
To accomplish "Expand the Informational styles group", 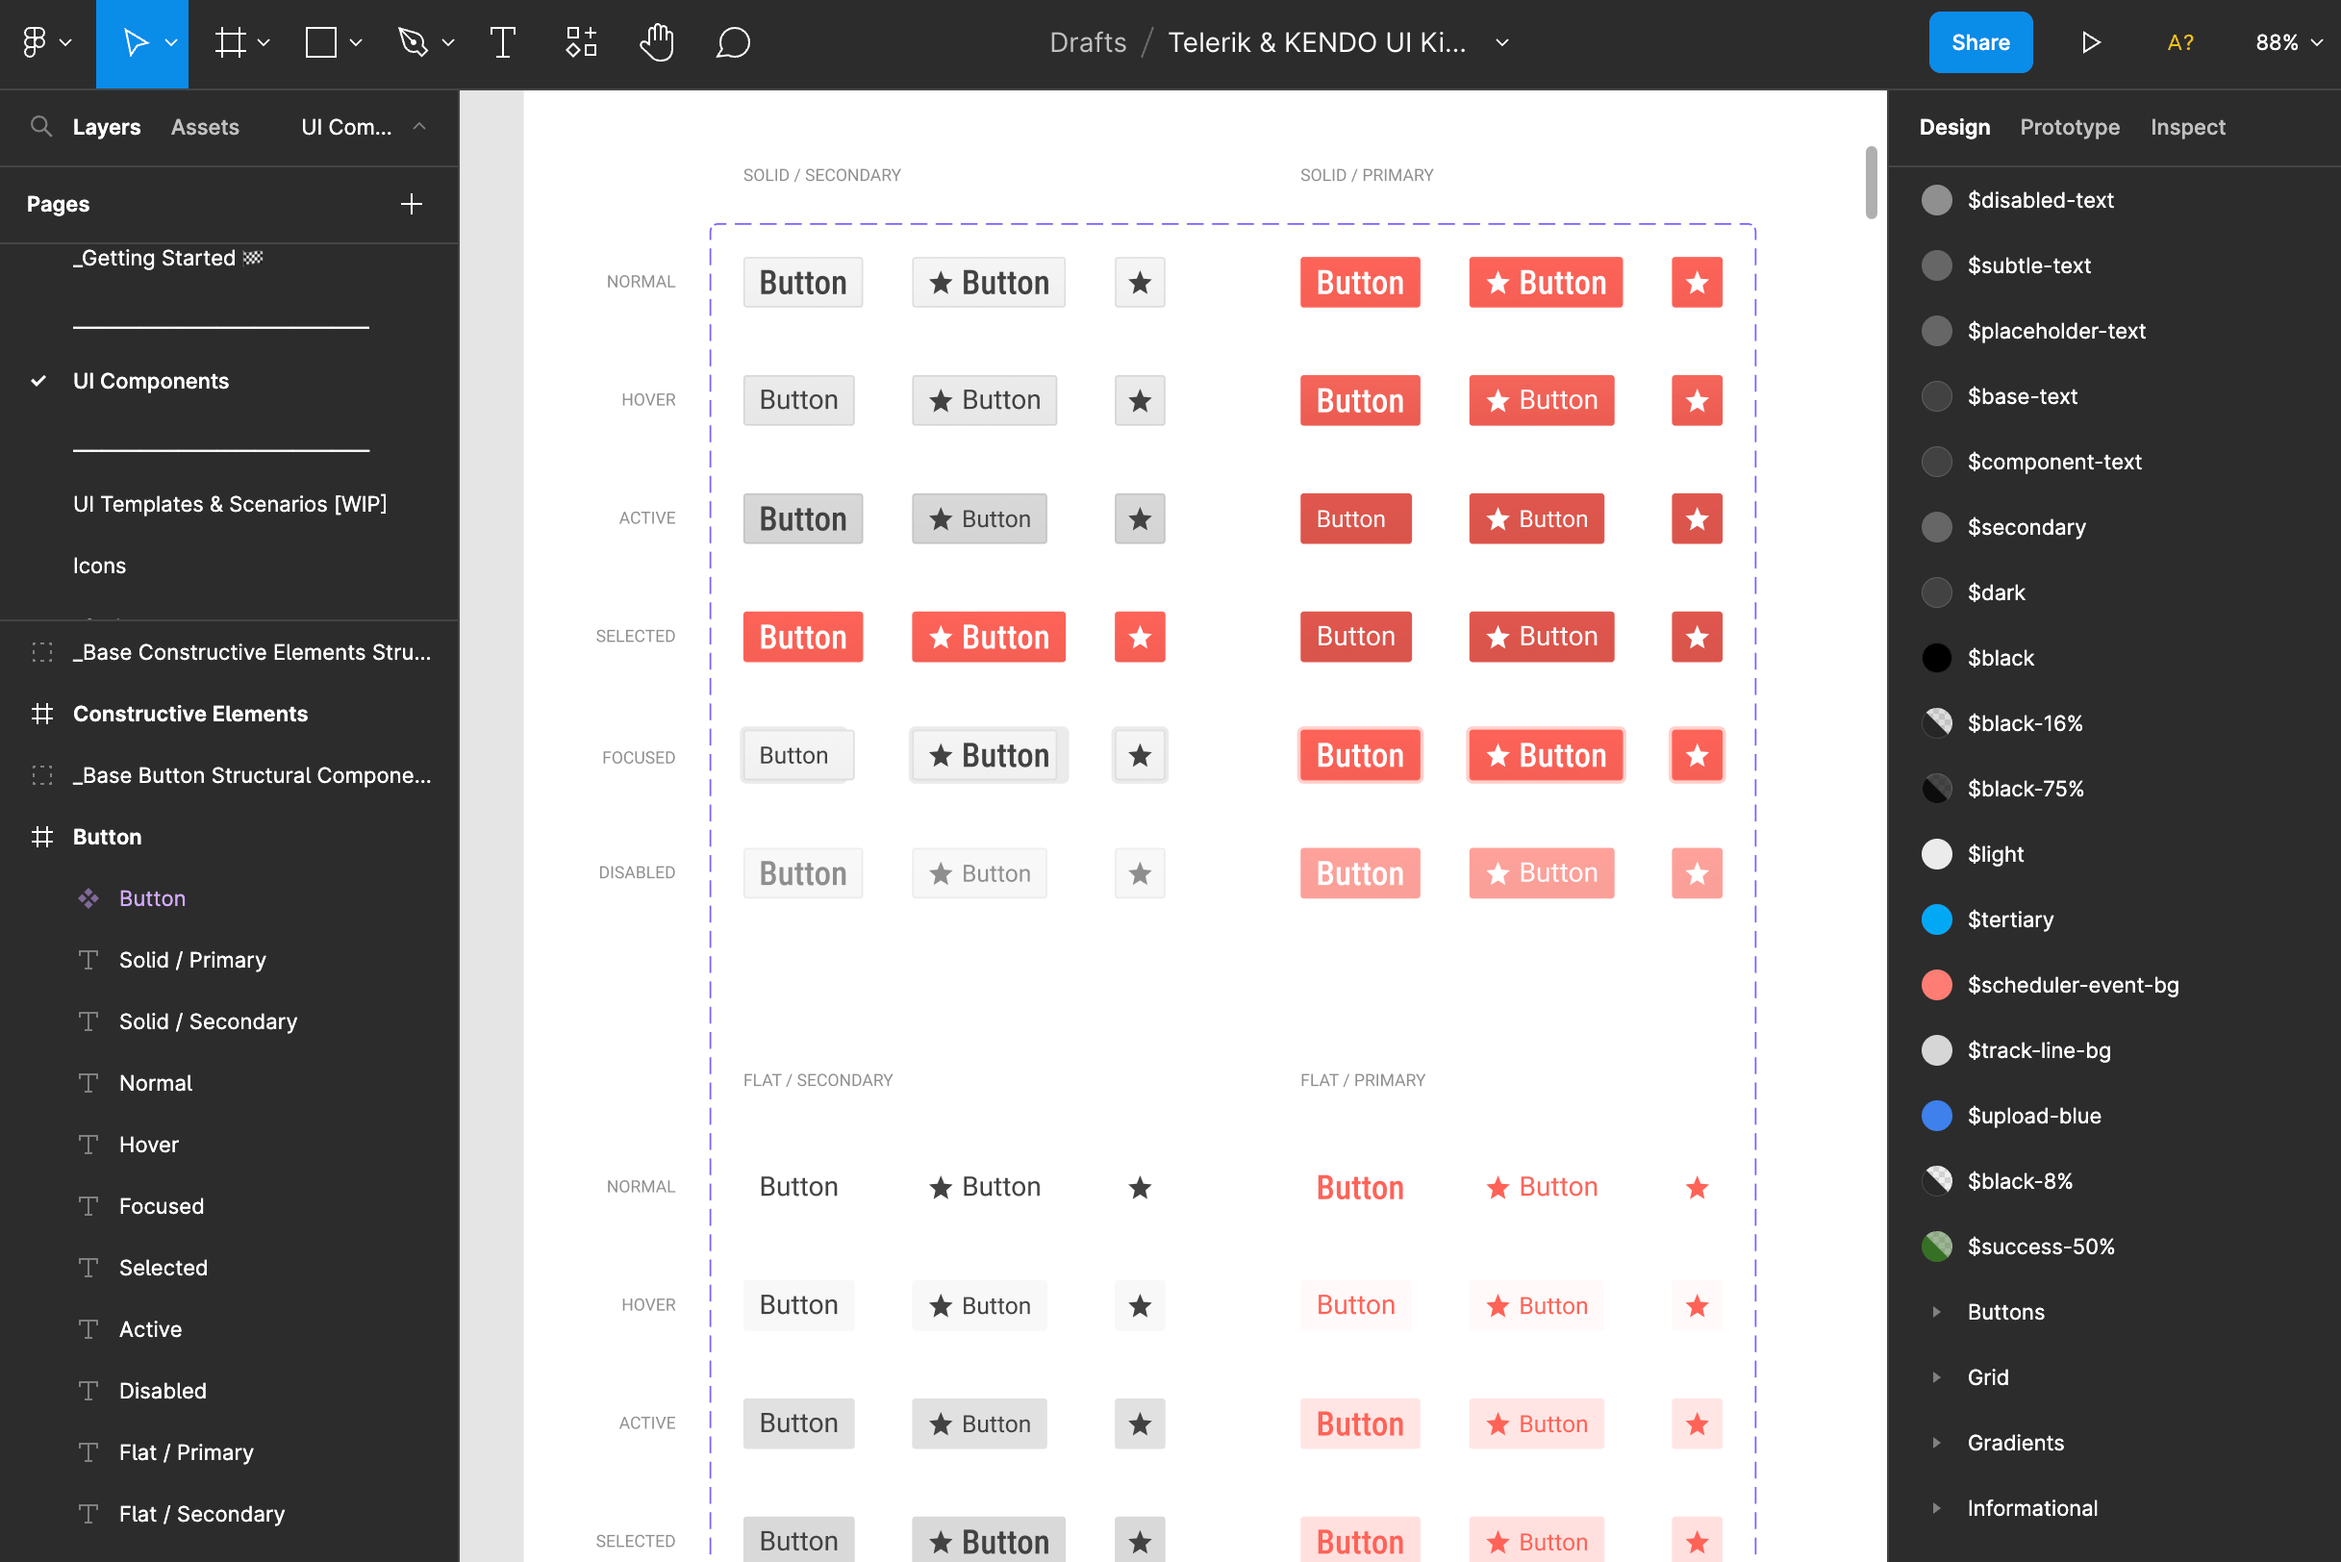I will tap(1936, 1508).
